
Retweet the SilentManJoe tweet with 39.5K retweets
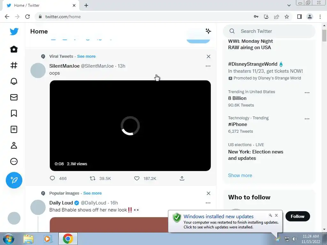tap(93, 178)
